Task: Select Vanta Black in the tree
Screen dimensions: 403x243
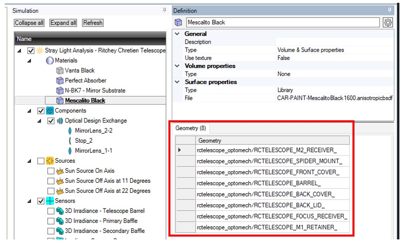Action: click(80, 71)
